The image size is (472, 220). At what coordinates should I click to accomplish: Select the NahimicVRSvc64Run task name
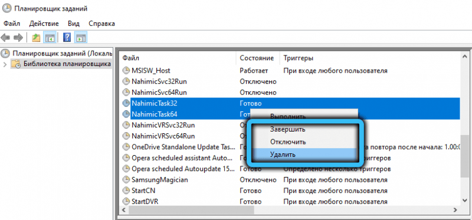point(163,136)
